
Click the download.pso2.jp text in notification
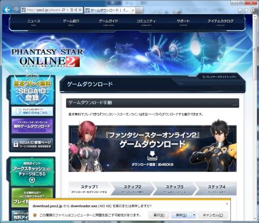tap(47, 206)
